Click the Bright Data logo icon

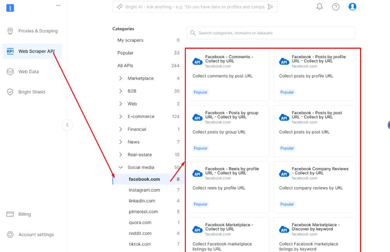(10, 8)
